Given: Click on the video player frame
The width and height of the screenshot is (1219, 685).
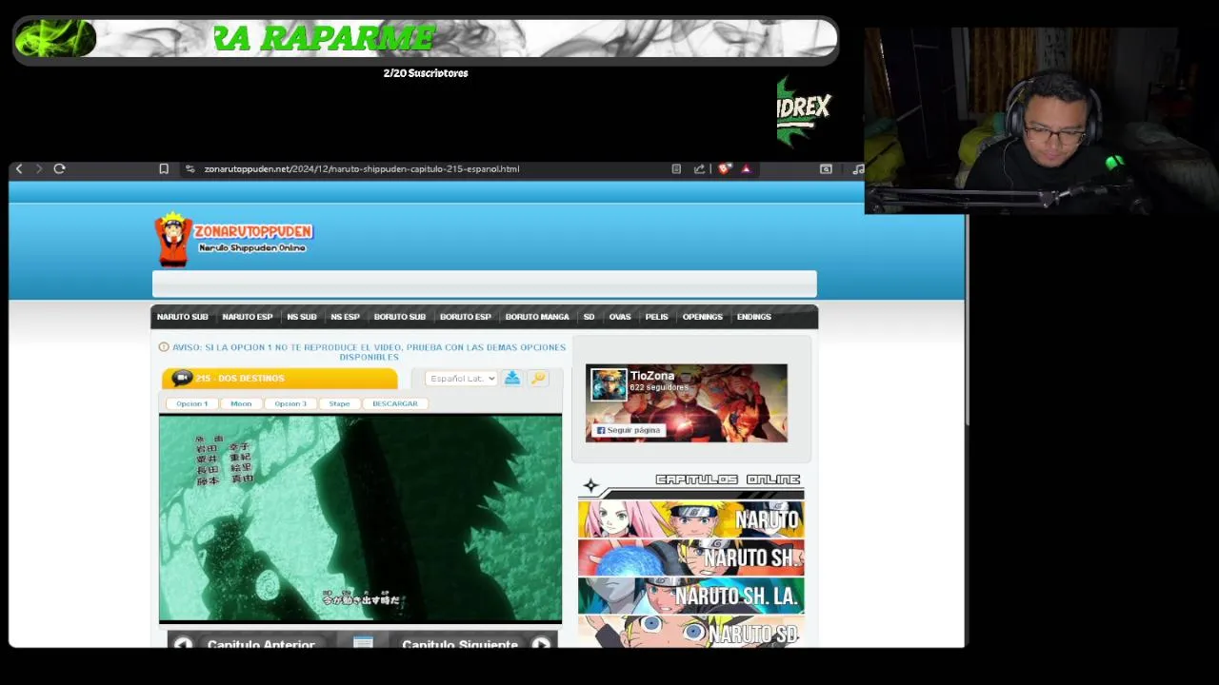Looking at the screenshot, I should (x=360, y=519).
